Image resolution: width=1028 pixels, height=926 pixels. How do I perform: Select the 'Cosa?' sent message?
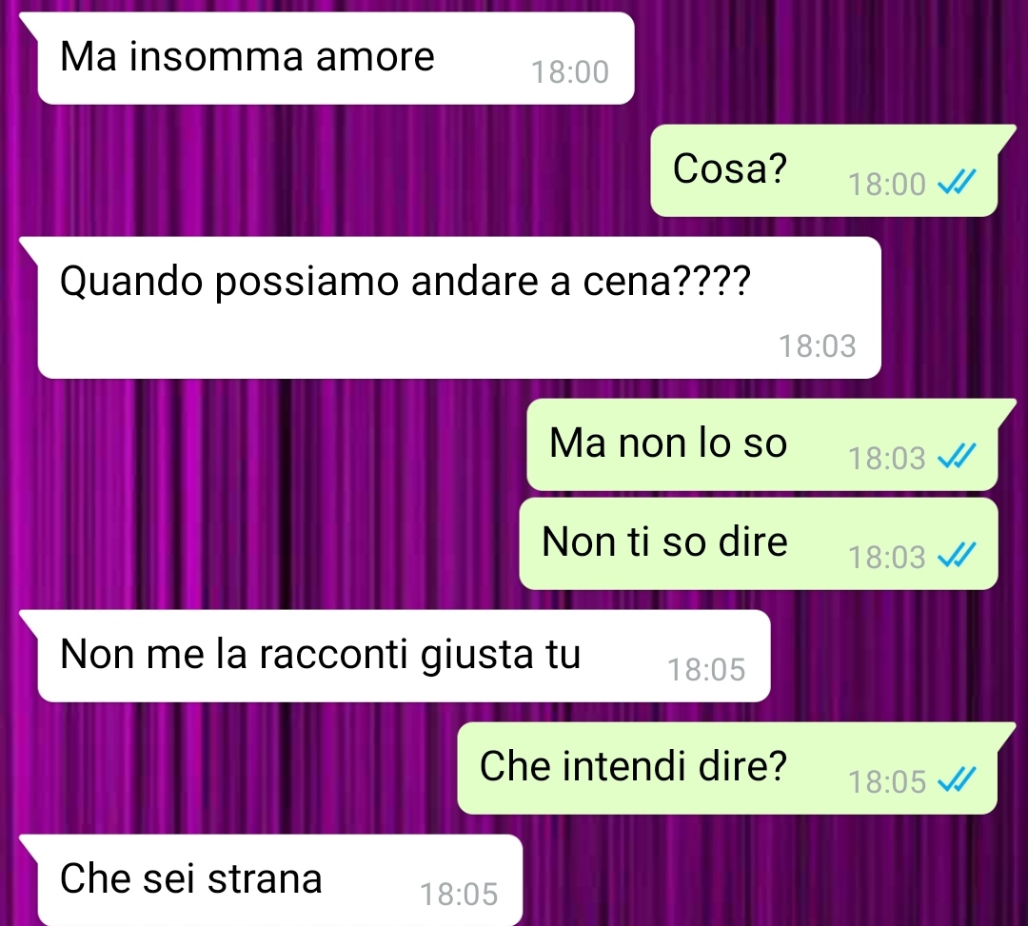coord(824,170)
